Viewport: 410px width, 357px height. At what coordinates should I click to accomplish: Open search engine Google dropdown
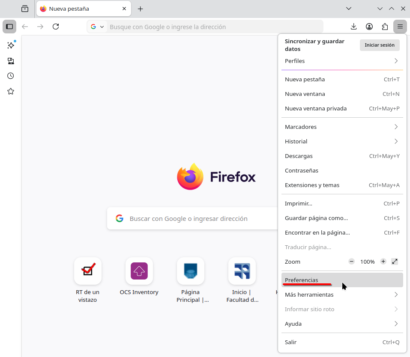tap(97, 27)
